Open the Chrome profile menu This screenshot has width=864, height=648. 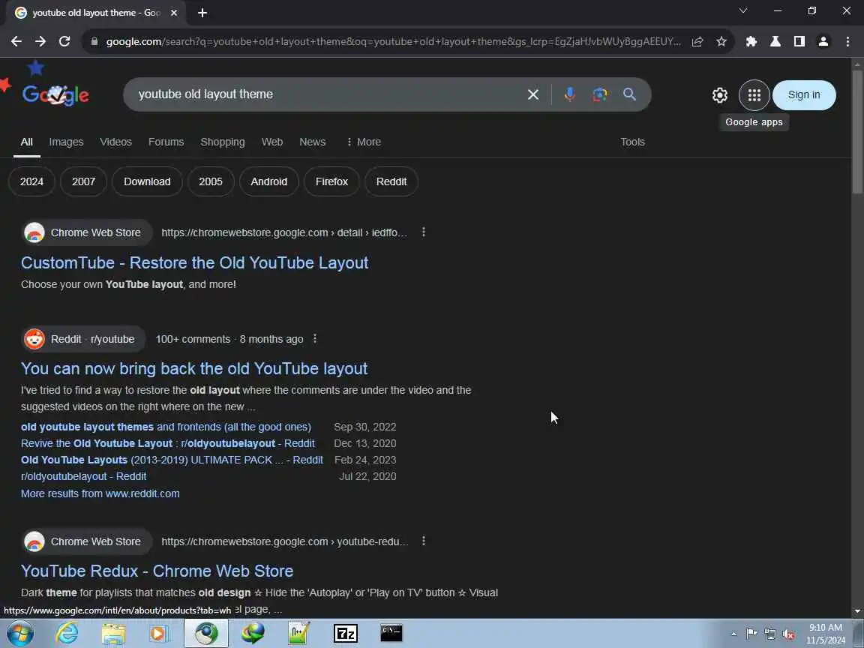[823, 41]
